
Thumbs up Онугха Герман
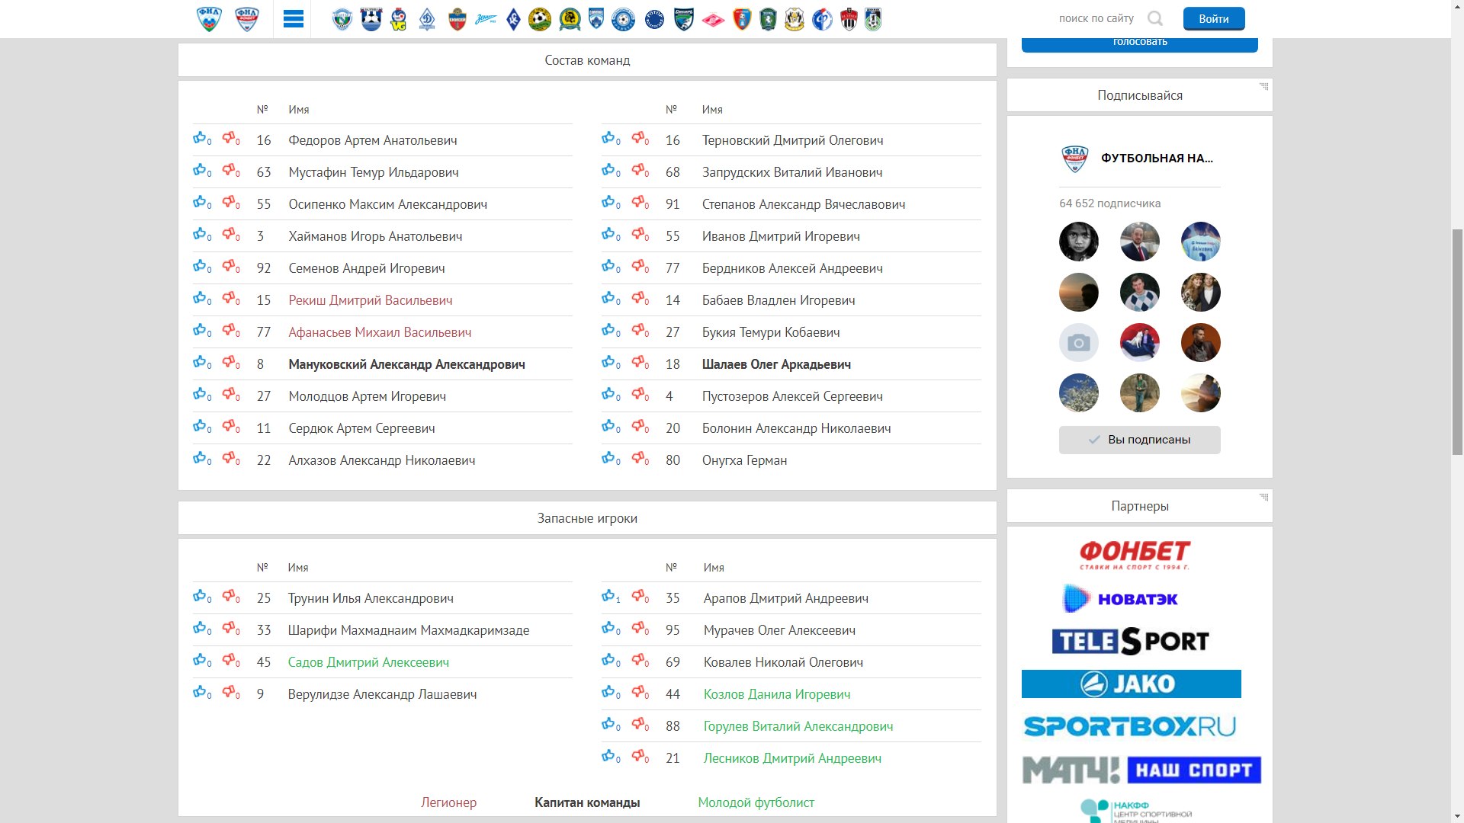pyautogui.click(x=608, y=459)
